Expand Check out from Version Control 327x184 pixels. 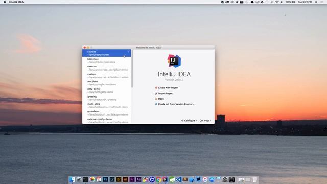[175, 104]
